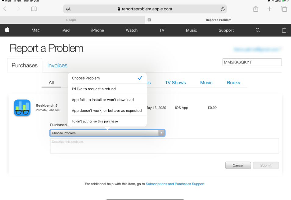Click the Geekbench 5 app icon
Screen dimensions: 291x200
pyautogui.click(x=22, y=108)
